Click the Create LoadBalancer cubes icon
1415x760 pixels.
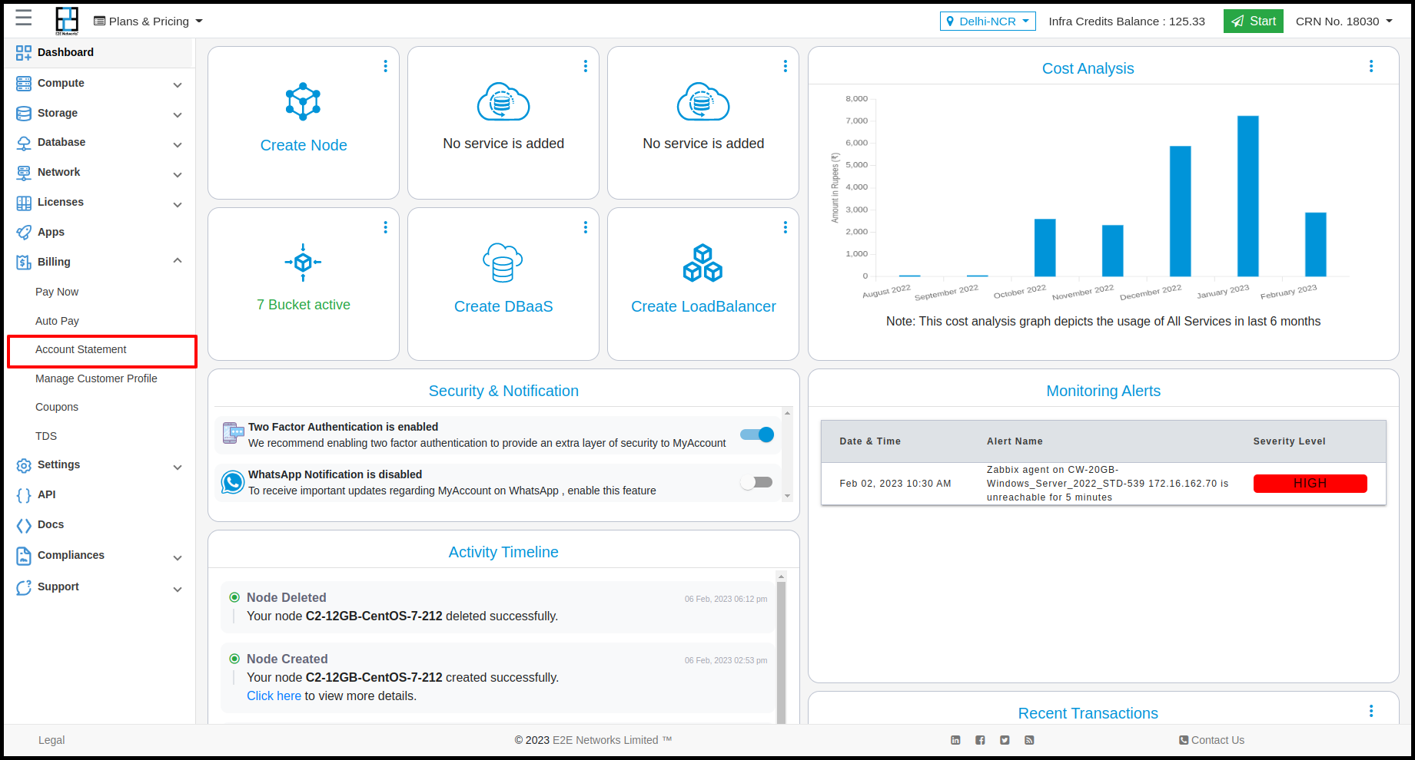(x=703, y=263)
